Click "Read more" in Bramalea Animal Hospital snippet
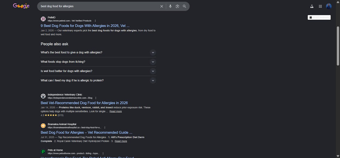The image size is (340, 158). tap(121, 141)
